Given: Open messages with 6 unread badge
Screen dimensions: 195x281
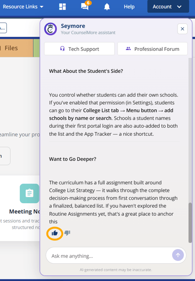Looking at the screenshot, I should point(85,6).
